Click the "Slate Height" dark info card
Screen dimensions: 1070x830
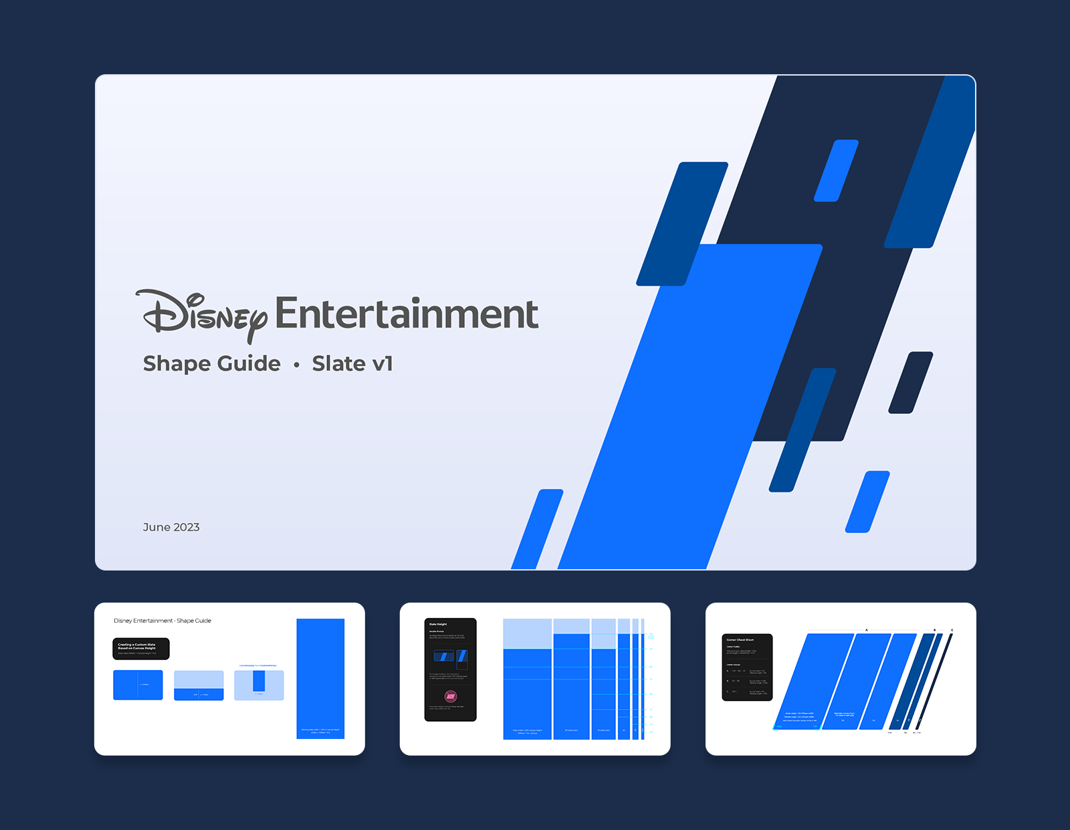tap(451, 669)
